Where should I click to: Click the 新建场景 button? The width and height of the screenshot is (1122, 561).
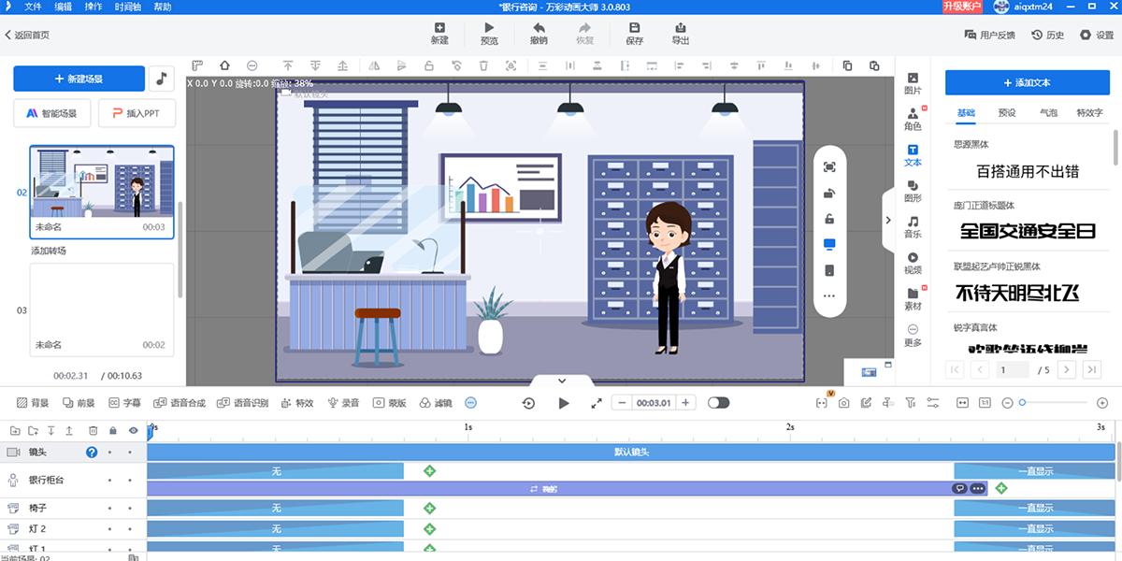click(x=79, y=79)
